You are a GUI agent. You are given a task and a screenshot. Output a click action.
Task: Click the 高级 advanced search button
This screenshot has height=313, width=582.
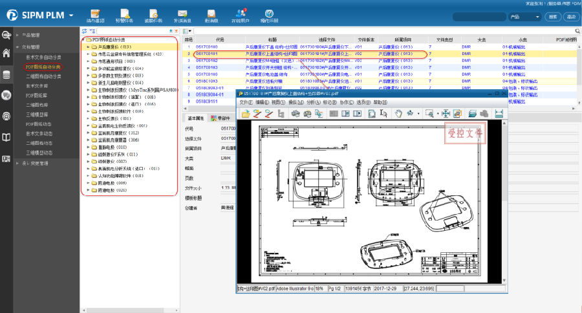click(571, 17)
